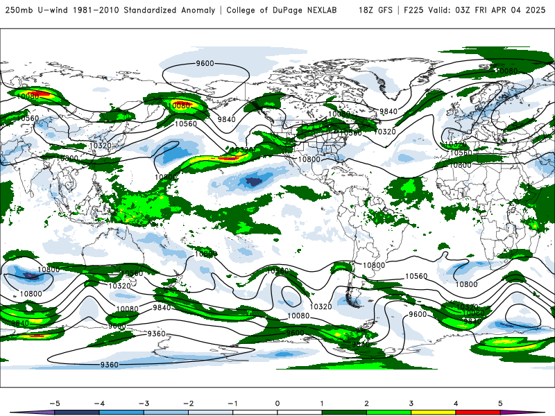Click the "-2" colorbar tick label
This screenshot has height=416, width=555.
click(188, 404)
